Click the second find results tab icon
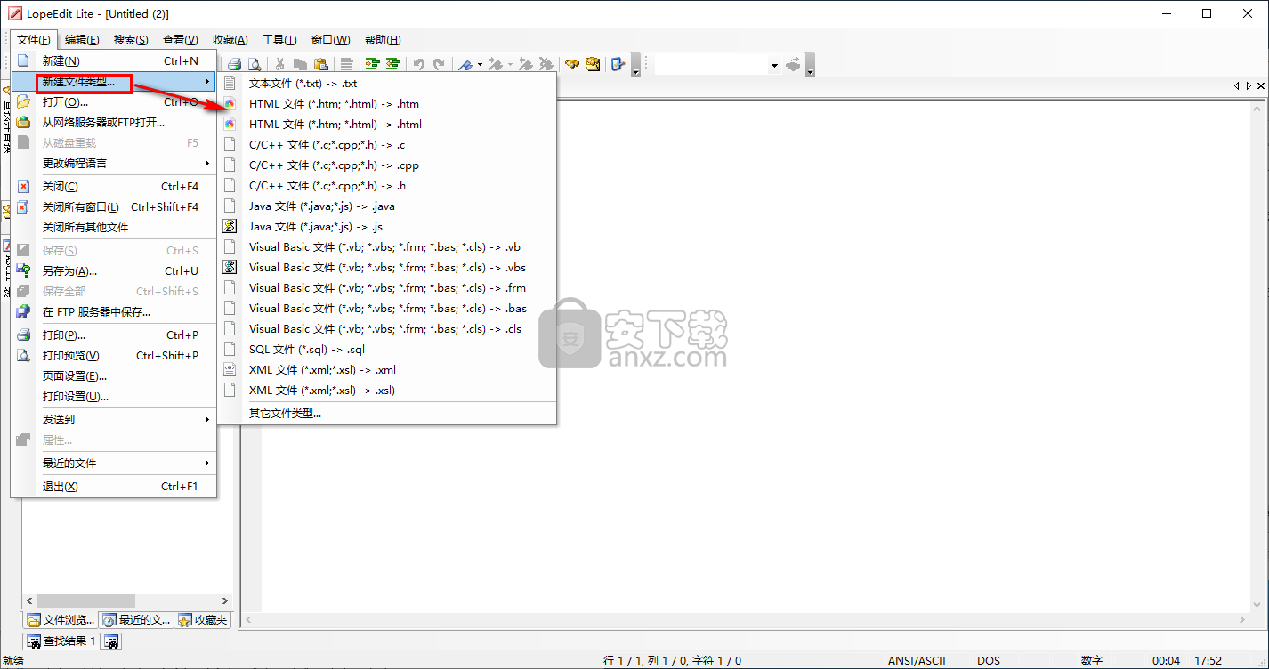Screen dimensions: 1269x669 112,641
